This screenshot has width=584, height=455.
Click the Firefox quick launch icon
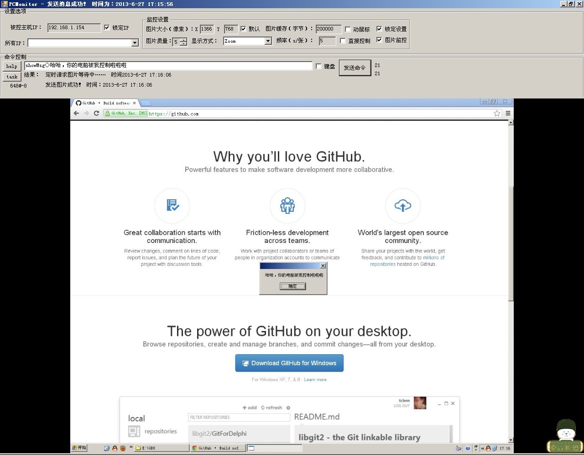coord(123,448)
